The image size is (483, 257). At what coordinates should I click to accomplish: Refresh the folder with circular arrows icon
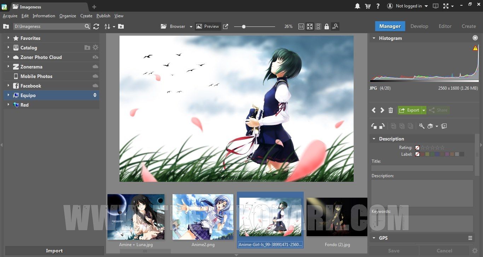96,26
